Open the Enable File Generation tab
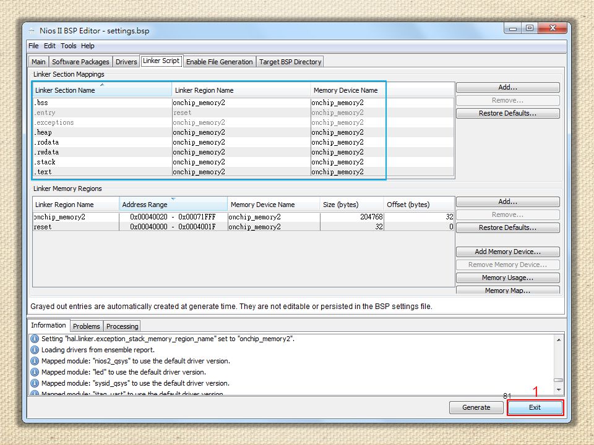 click(x=219, y=62)
